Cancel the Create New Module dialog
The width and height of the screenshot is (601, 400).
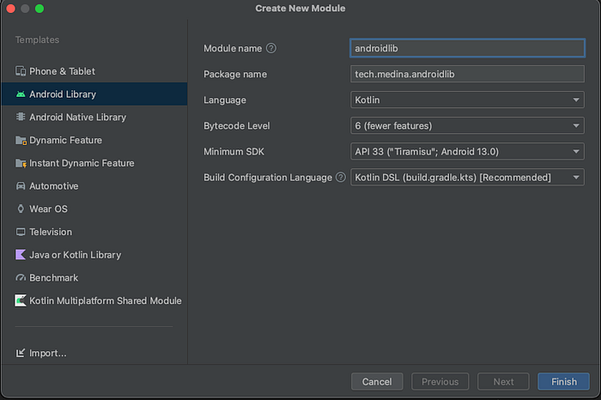[x=377, y=382]
